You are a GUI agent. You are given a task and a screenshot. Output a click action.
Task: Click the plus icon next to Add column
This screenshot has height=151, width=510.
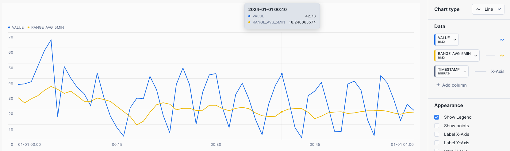coord(438,85)
